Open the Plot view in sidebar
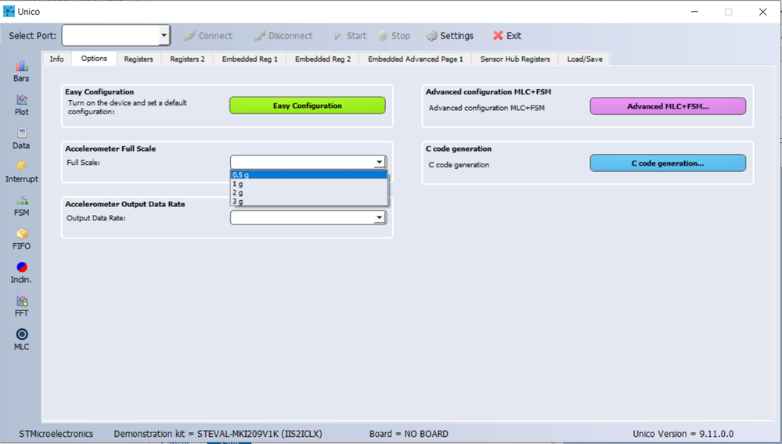The width and height of the screenshot is (782, 444). coord(21,105)
